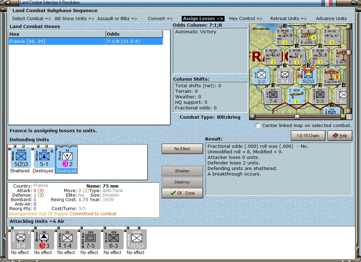Click the French flag icon in title bar
Viewport: 361px width, 262px height.
327,3
